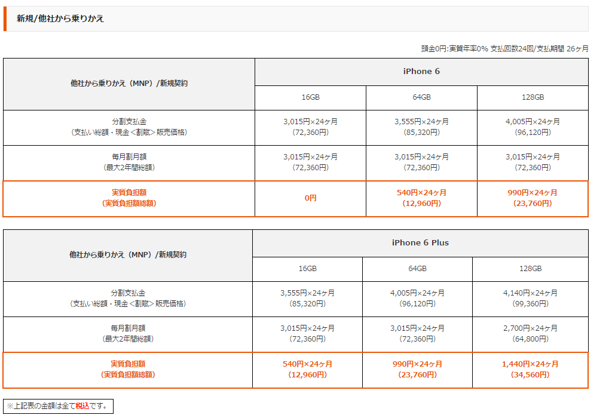
Task: Click the 64GB header under iPhone 6 Plus
Action: (x=417, y=269)
